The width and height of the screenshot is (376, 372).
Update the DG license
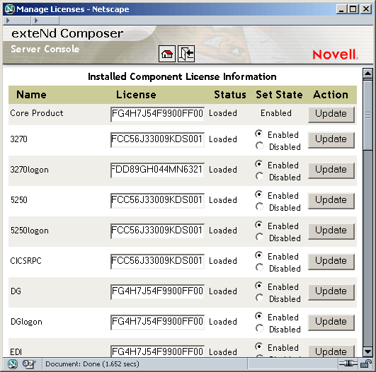click(x=331, y=292)
